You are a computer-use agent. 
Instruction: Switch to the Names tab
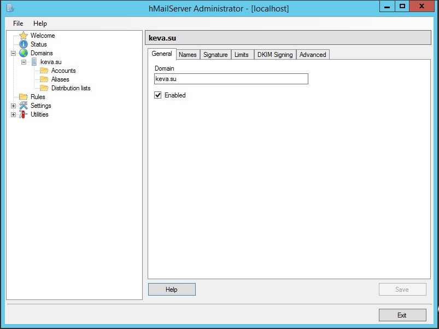tap(188, 55)
